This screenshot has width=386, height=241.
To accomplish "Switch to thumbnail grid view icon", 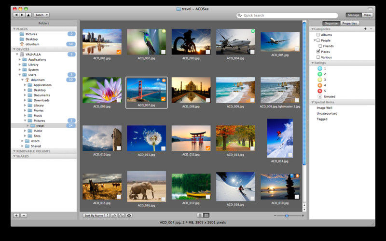I will [207, 215].
